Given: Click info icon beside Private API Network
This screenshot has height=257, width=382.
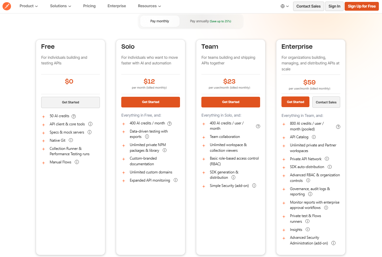Looking at the screenshot, I should click(327, 159).
